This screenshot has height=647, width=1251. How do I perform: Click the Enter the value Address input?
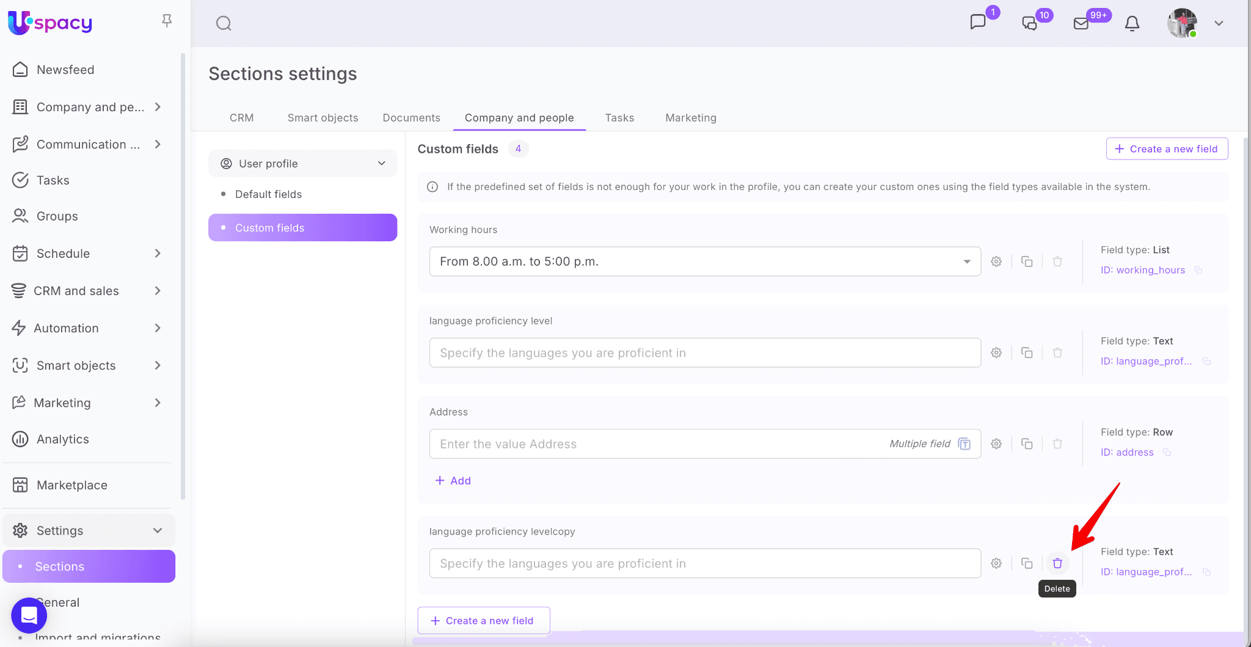(x=660, y=444)
